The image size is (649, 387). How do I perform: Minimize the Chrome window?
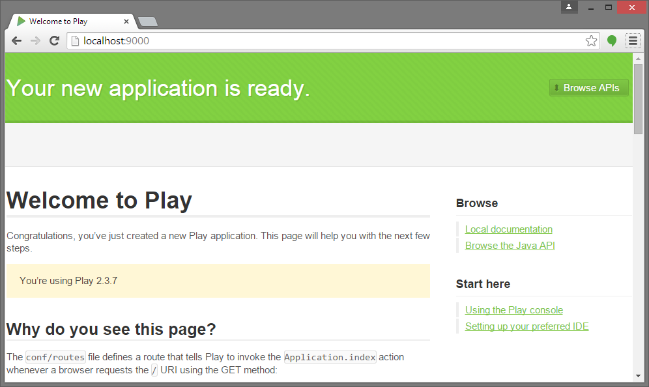coord(591,7)
